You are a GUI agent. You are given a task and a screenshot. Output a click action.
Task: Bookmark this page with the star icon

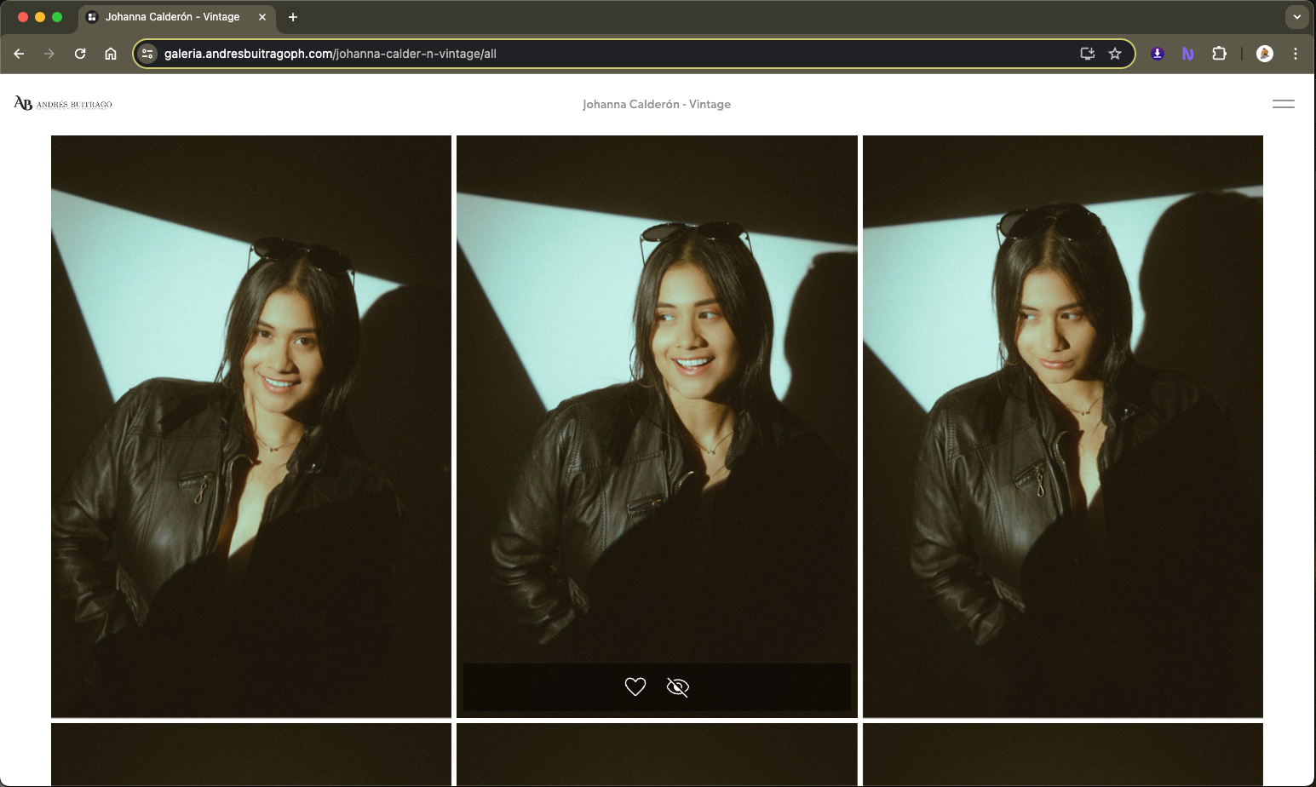1115,54
